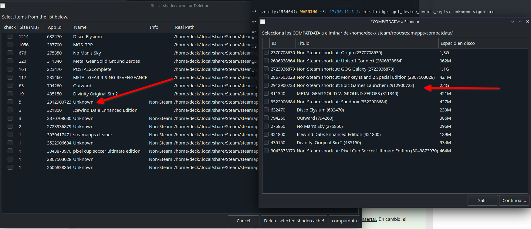Click the 1,3G disk space value

(x=444, y=53)
